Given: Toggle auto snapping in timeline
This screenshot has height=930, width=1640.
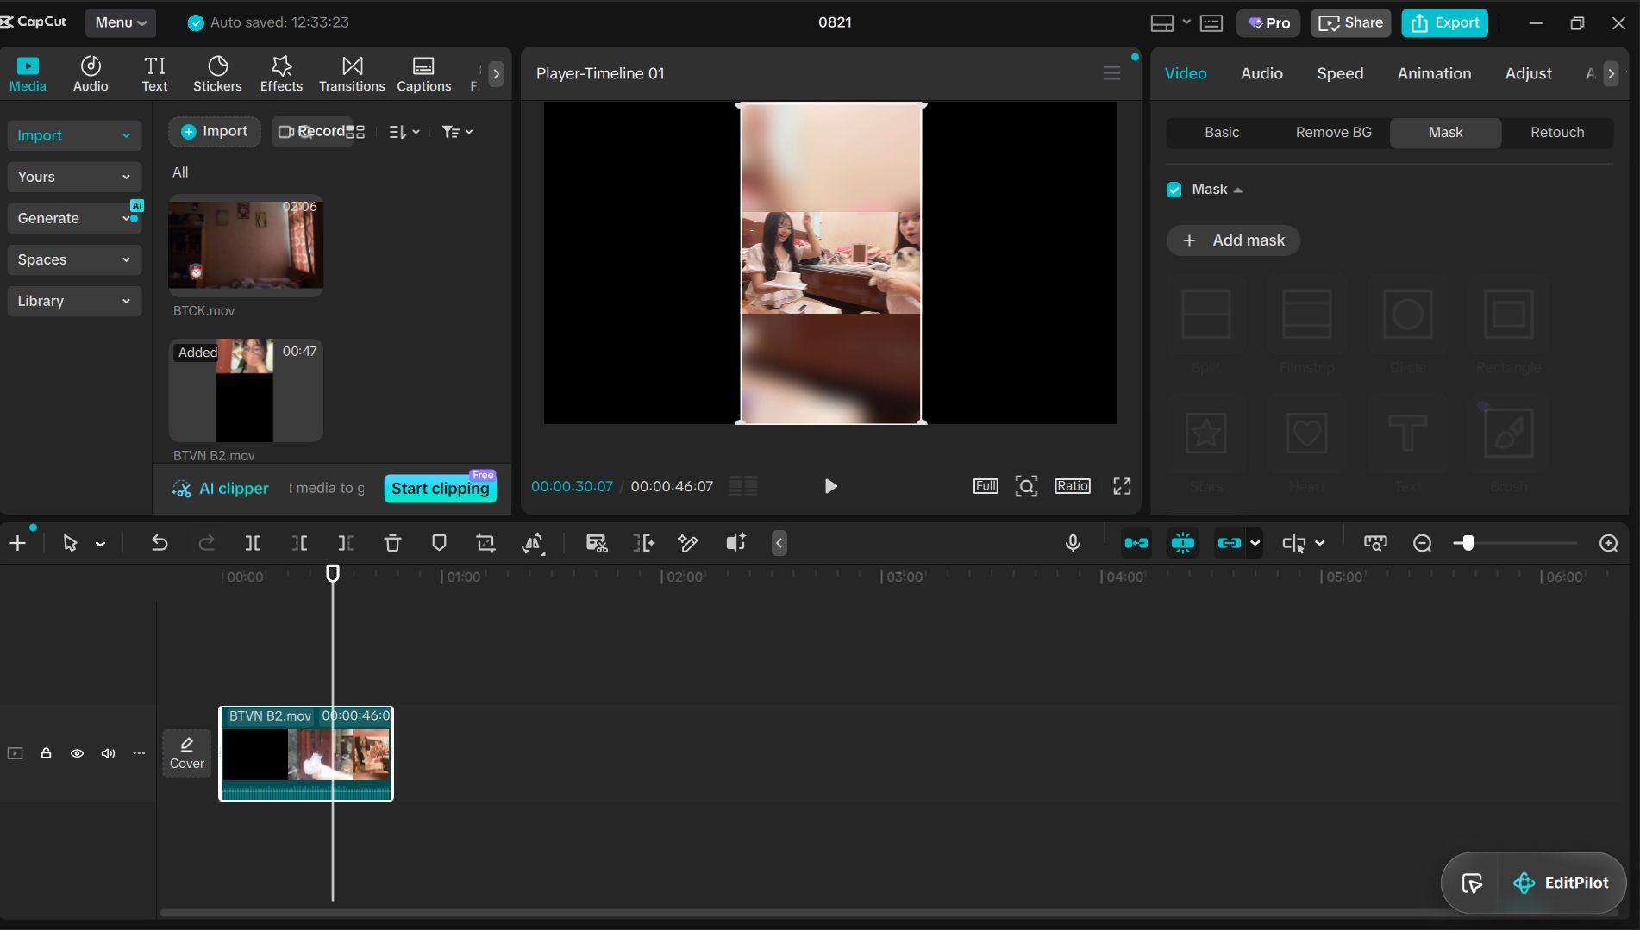Looking at the screenshot, I should tap(1183, 543).
